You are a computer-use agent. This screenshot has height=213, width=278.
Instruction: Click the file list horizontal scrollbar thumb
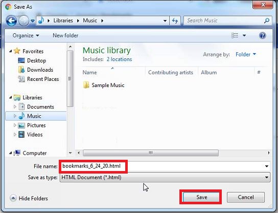[x=151, y=153]
